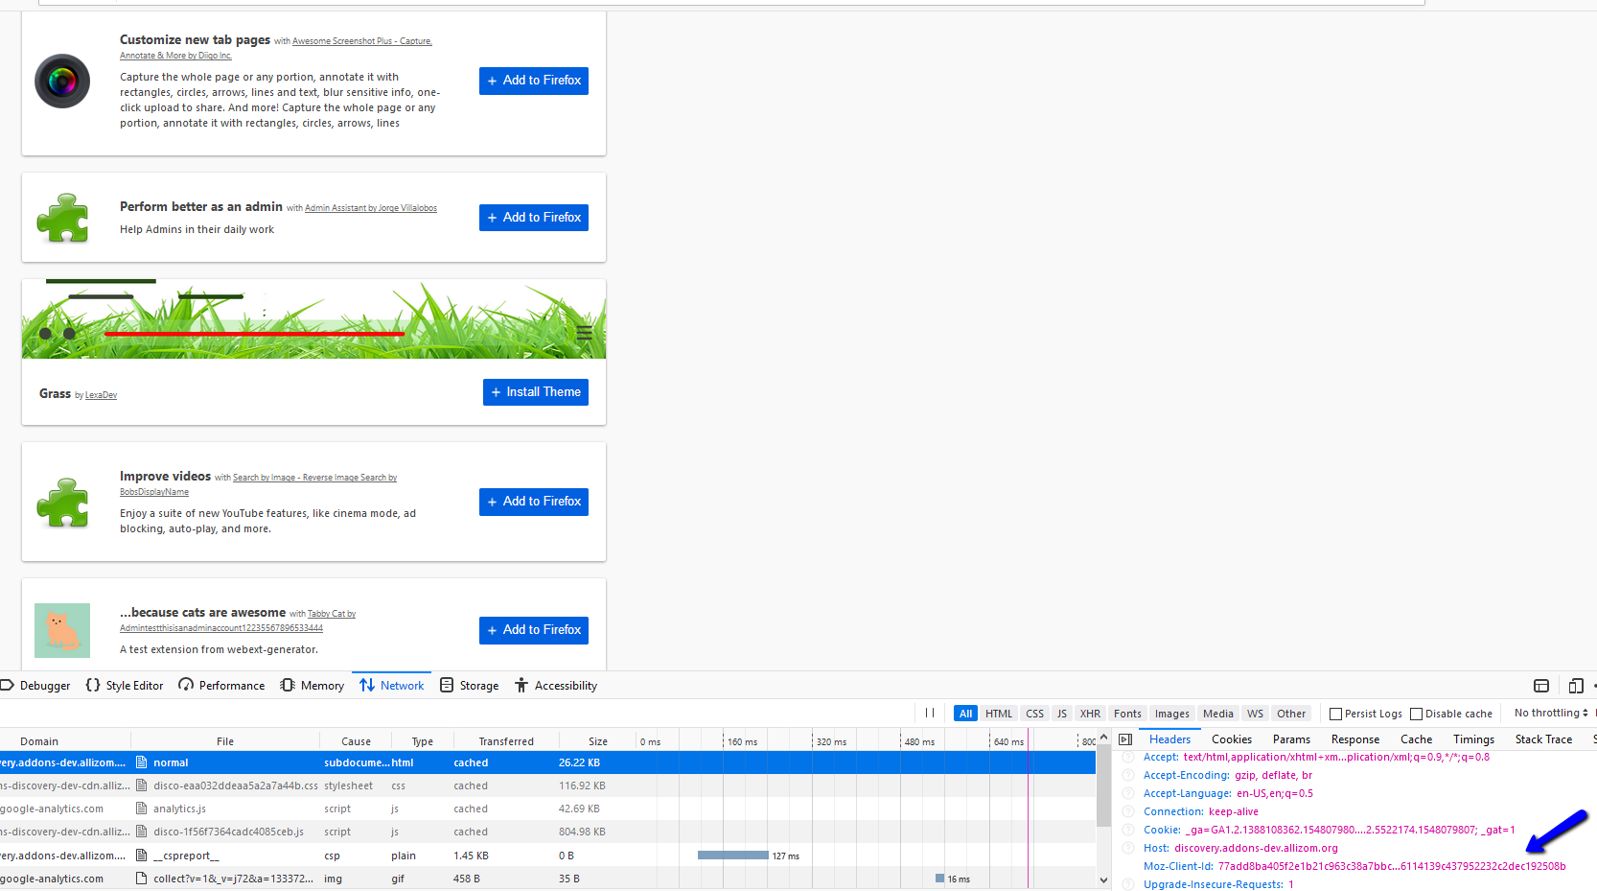
Task: Click the Accept-Encoding header help icon
Action: 1128,776
